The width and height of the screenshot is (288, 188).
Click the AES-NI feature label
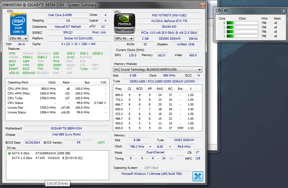point(14,73)
